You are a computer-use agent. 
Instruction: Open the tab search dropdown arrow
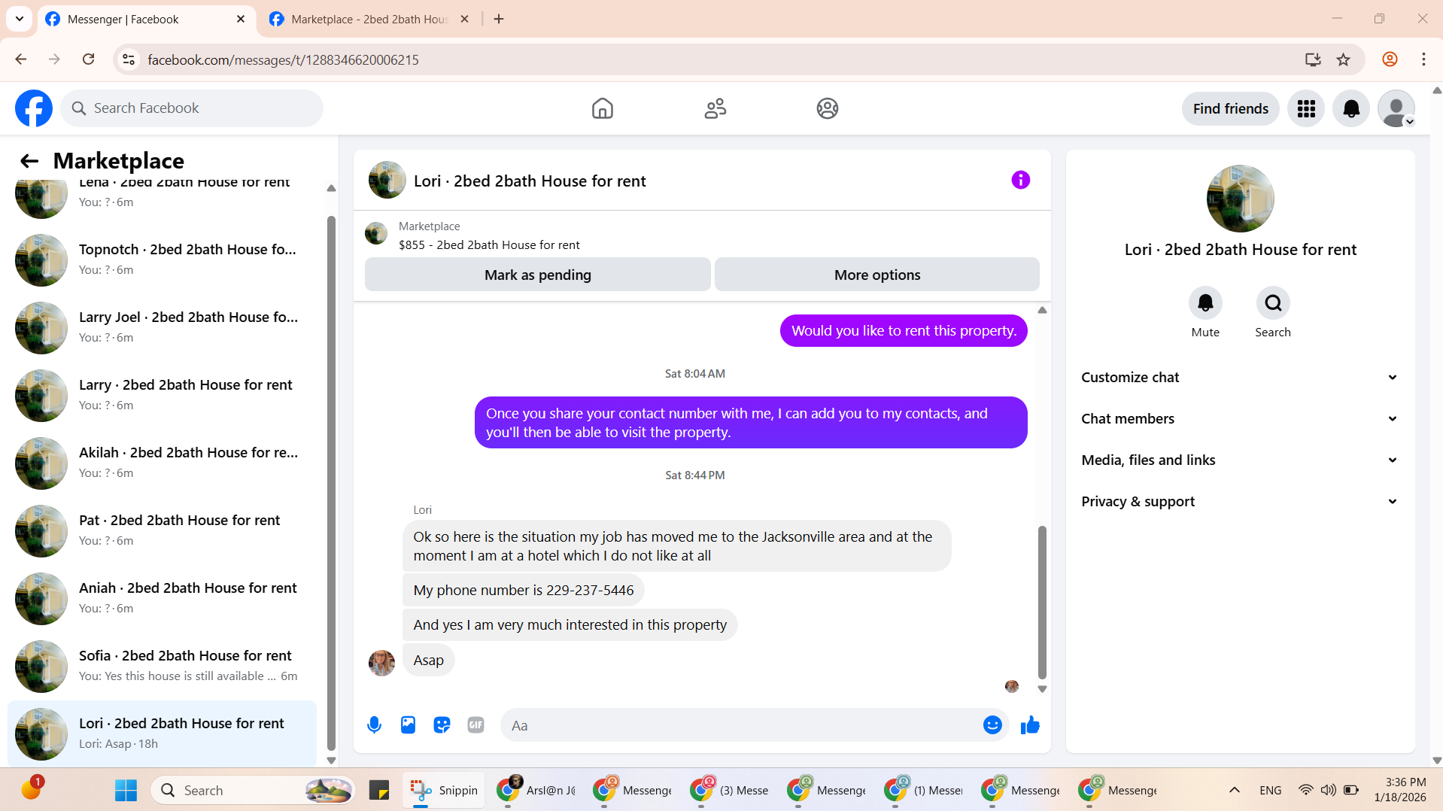[x=20, y=19]
